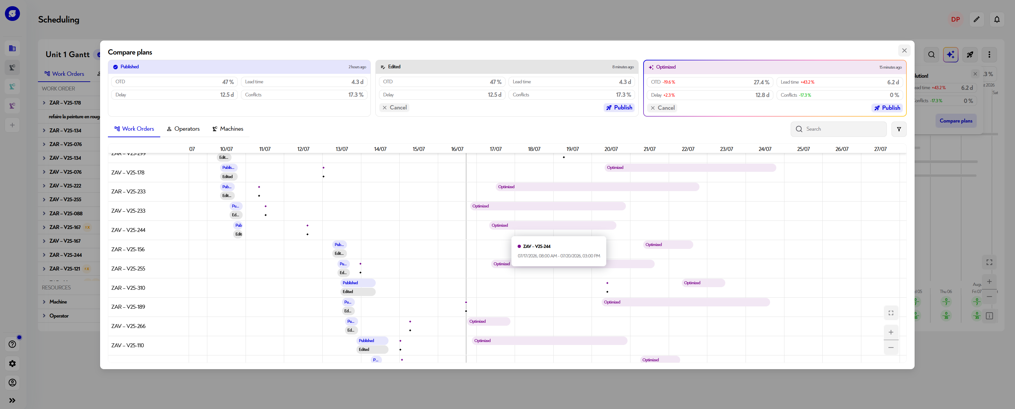Switch to Machines tab in Compare plans

228,129
